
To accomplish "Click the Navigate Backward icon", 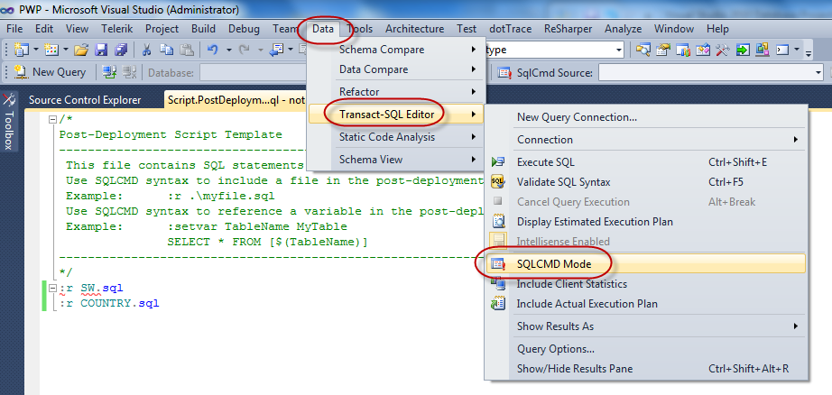I will click(277, 50).
